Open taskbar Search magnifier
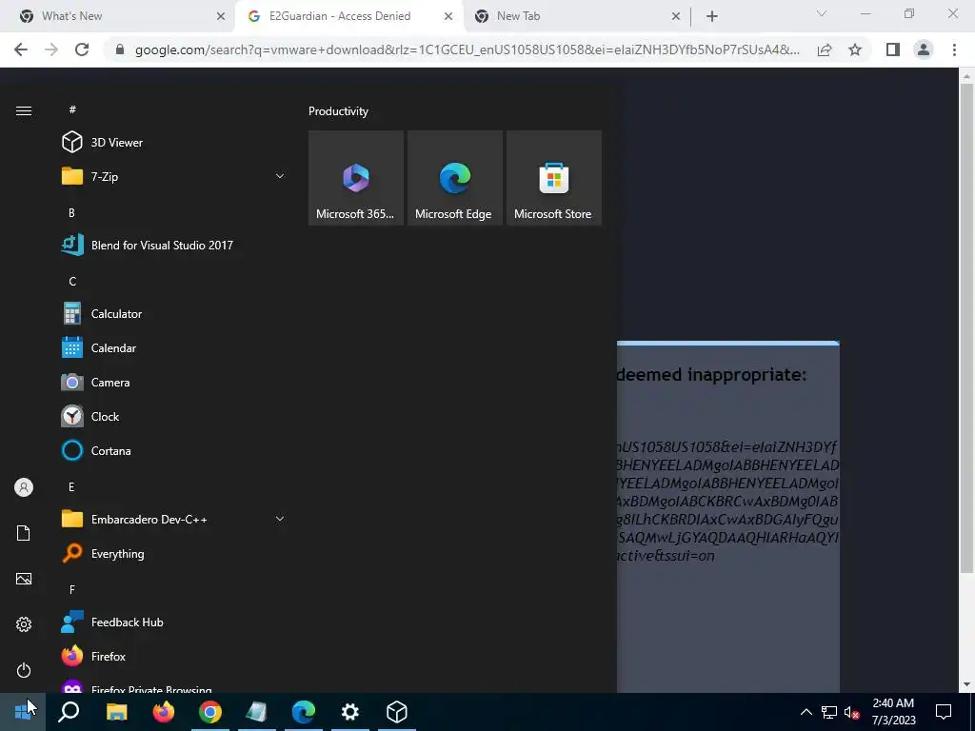975x731 pixels. 69,712
